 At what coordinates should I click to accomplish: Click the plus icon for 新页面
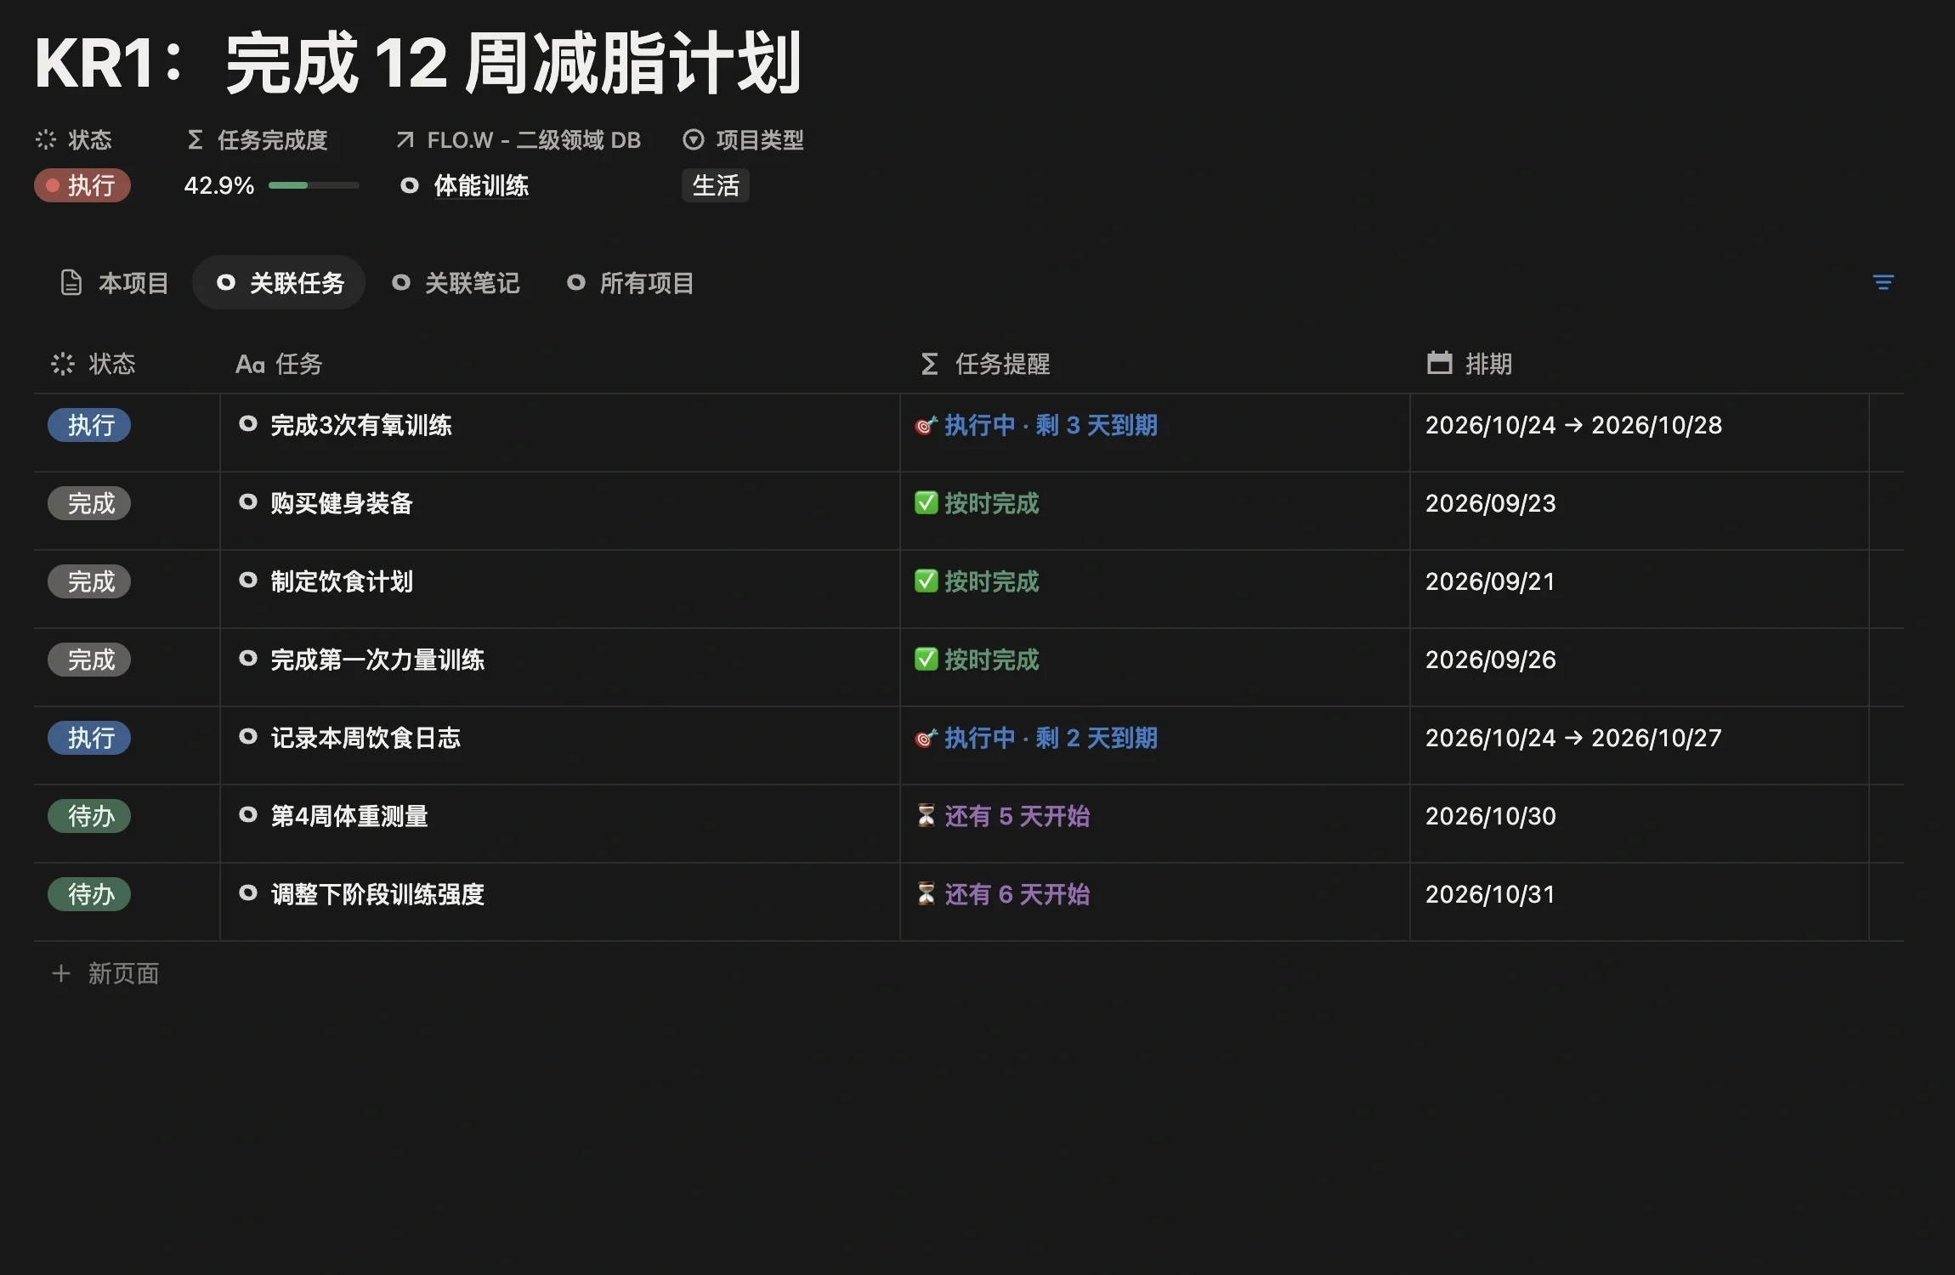pos(60,973)
